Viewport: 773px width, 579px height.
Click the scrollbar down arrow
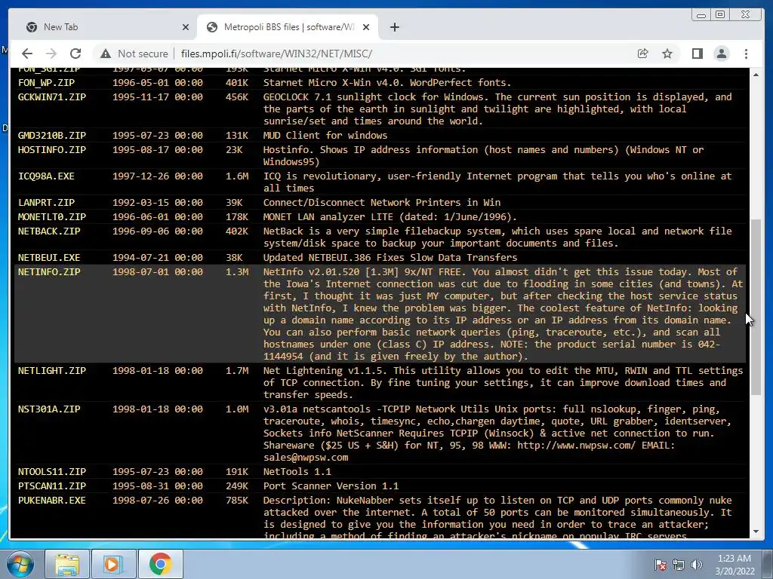click(x=756, y=532)
